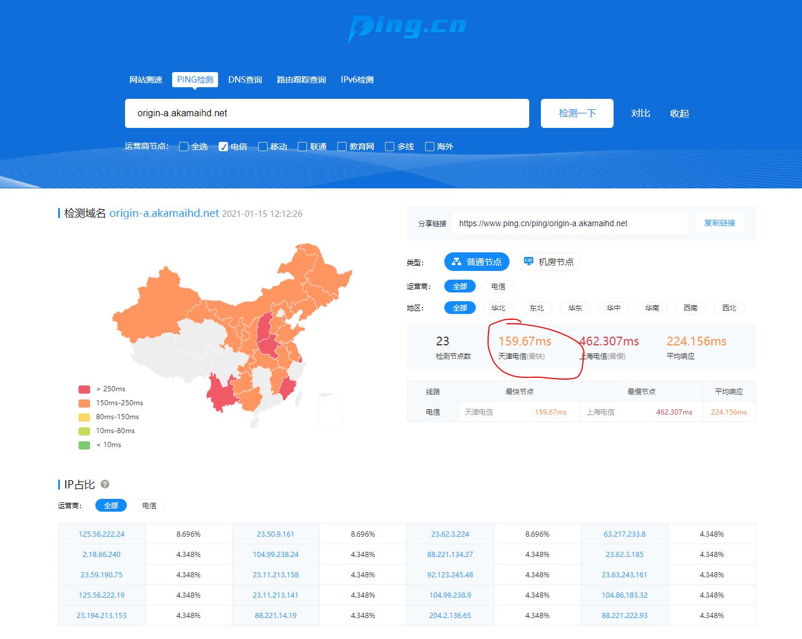Image resolution: width=802 pixels, height=639 pixels.
Task: Click the Ping.cn logo
Action: pos(407,28)
